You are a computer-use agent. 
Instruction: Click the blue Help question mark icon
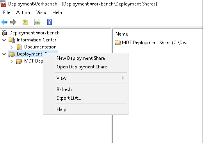pos(49,22)
